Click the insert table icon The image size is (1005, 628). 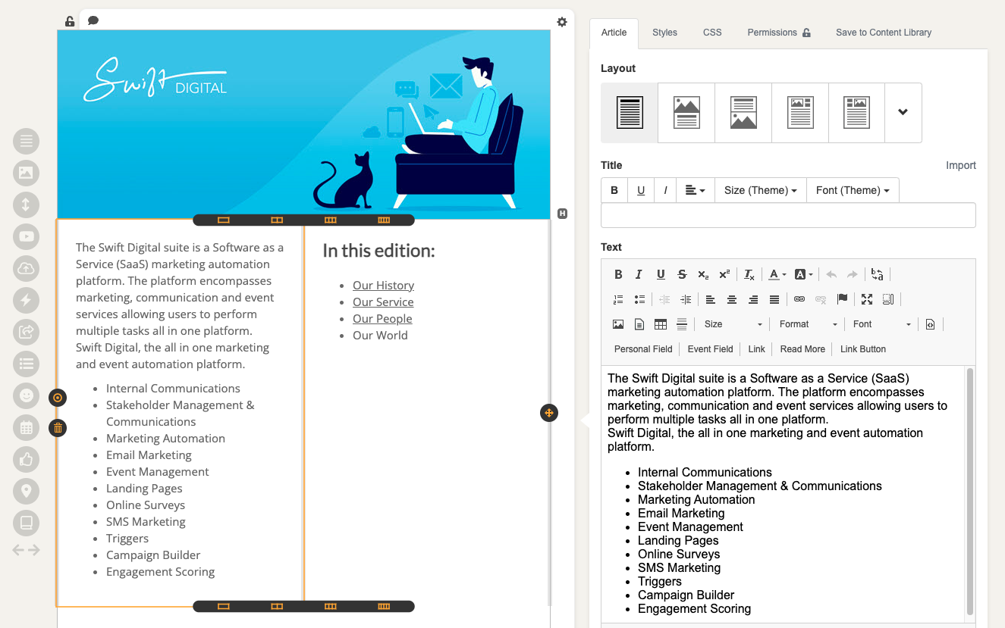pos(661,324)
